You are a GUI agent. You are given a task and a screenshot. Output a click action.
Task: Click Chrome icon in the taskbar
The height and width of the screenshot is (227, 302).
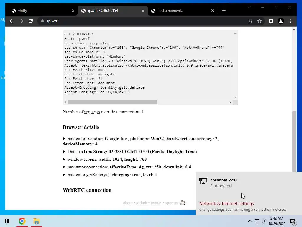pos(22,221)
